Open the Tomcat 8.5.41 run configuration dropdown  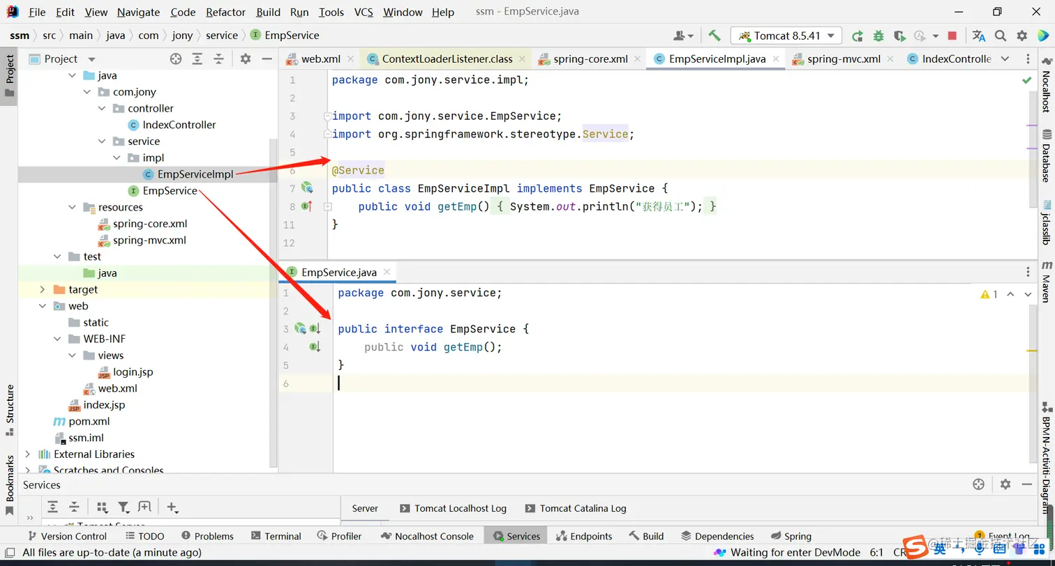[x=786, y=36]
